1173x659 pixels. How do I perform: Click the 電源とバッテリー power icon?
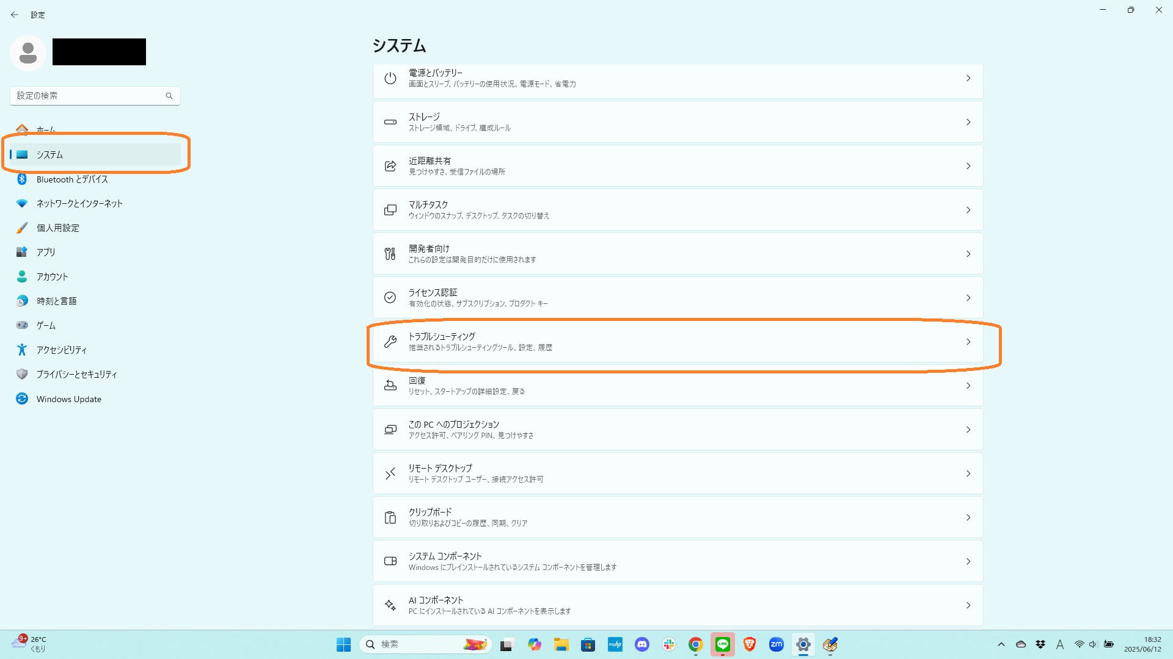coord(390,78)
